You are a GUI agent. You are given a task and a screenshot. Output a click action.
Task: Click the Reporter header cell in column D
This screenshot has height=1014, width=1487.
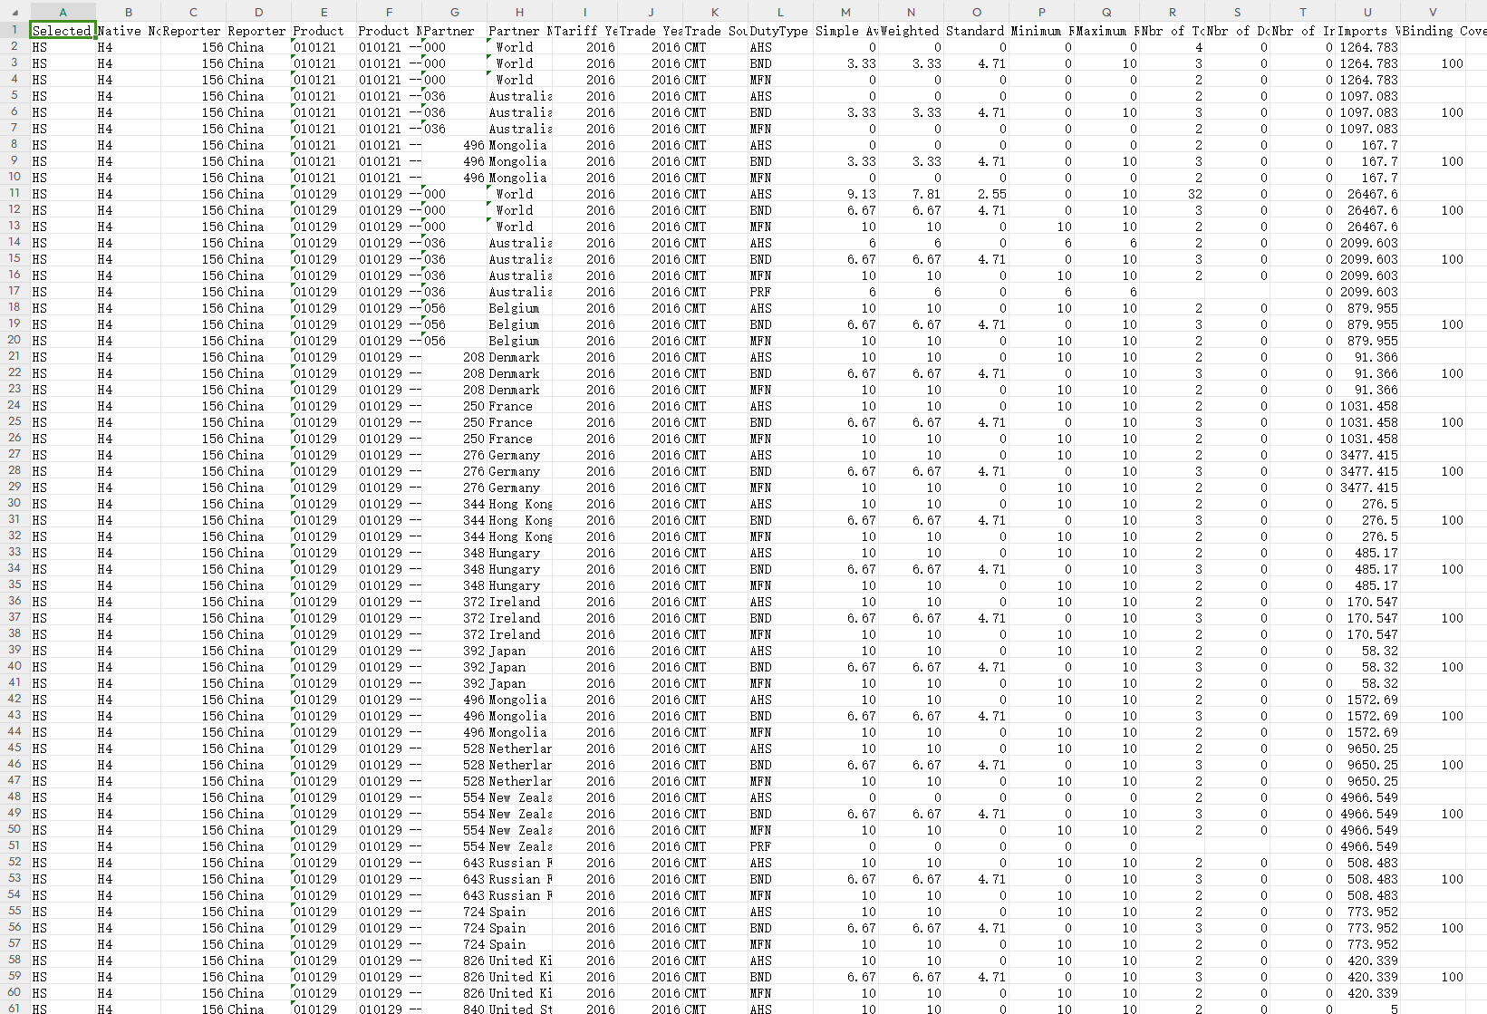tap(257, 31)
